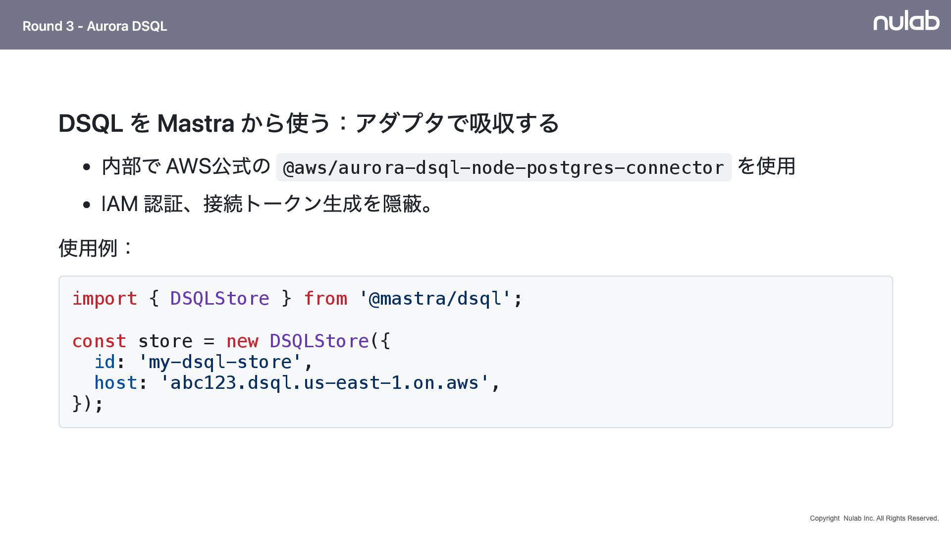Click the slide title mentioning Mastra
The width and height of the screenshot is (951, 535).
point(308,123)
